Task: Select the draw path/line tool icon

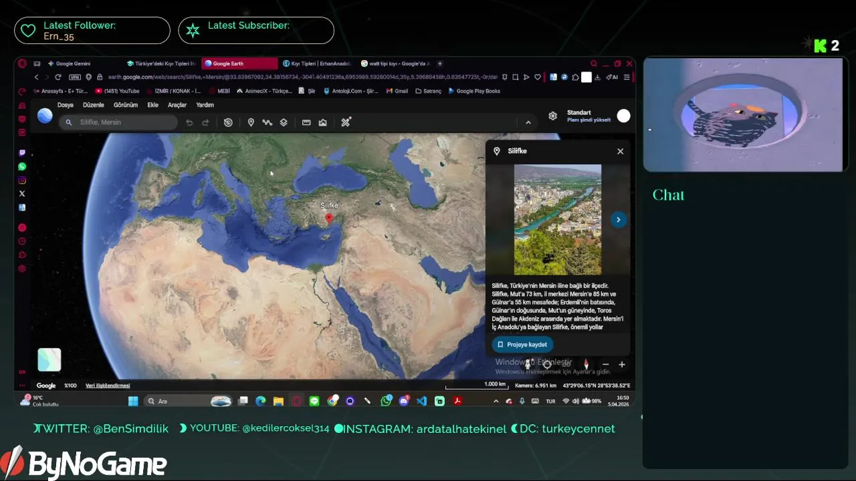Action: [267, 122]
